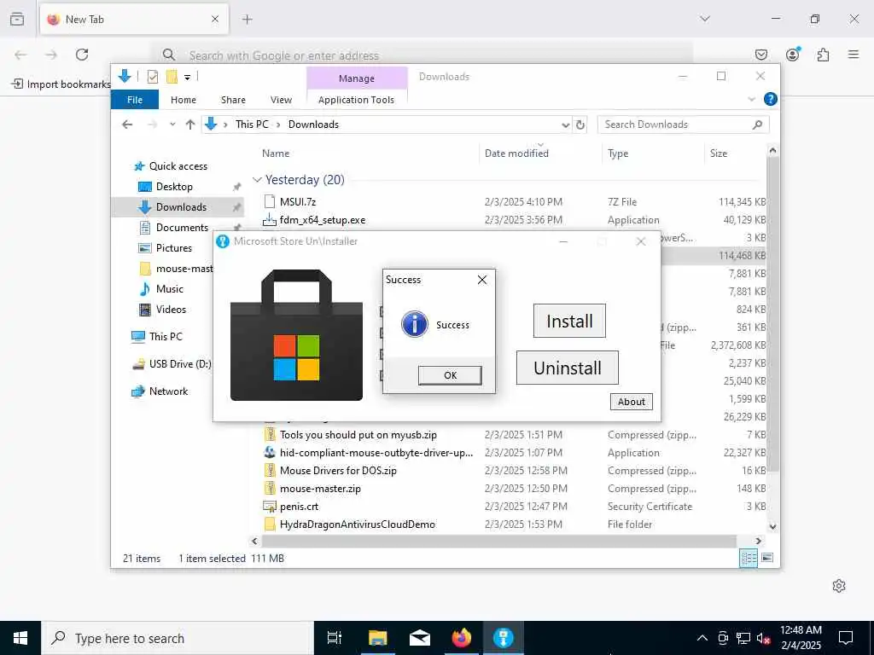This screenshot has height=655, width=874.
Task: Close the Success message box
Action: (482, 280)
